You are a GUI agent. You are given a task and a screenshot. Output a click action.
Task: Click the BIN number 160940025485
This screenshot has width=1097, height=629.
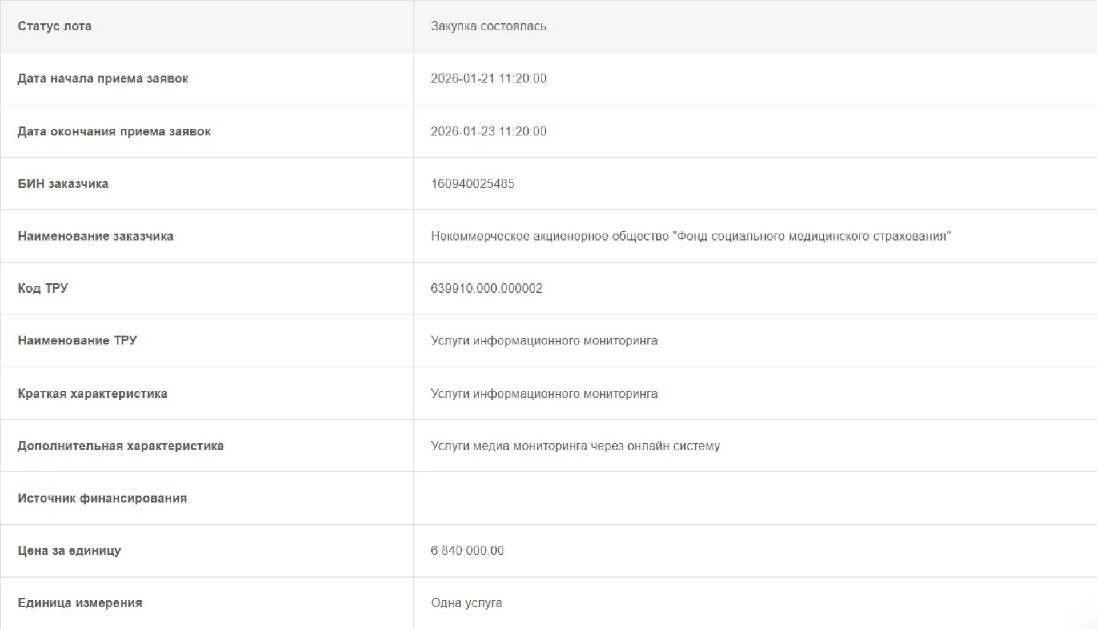(472, 184)
